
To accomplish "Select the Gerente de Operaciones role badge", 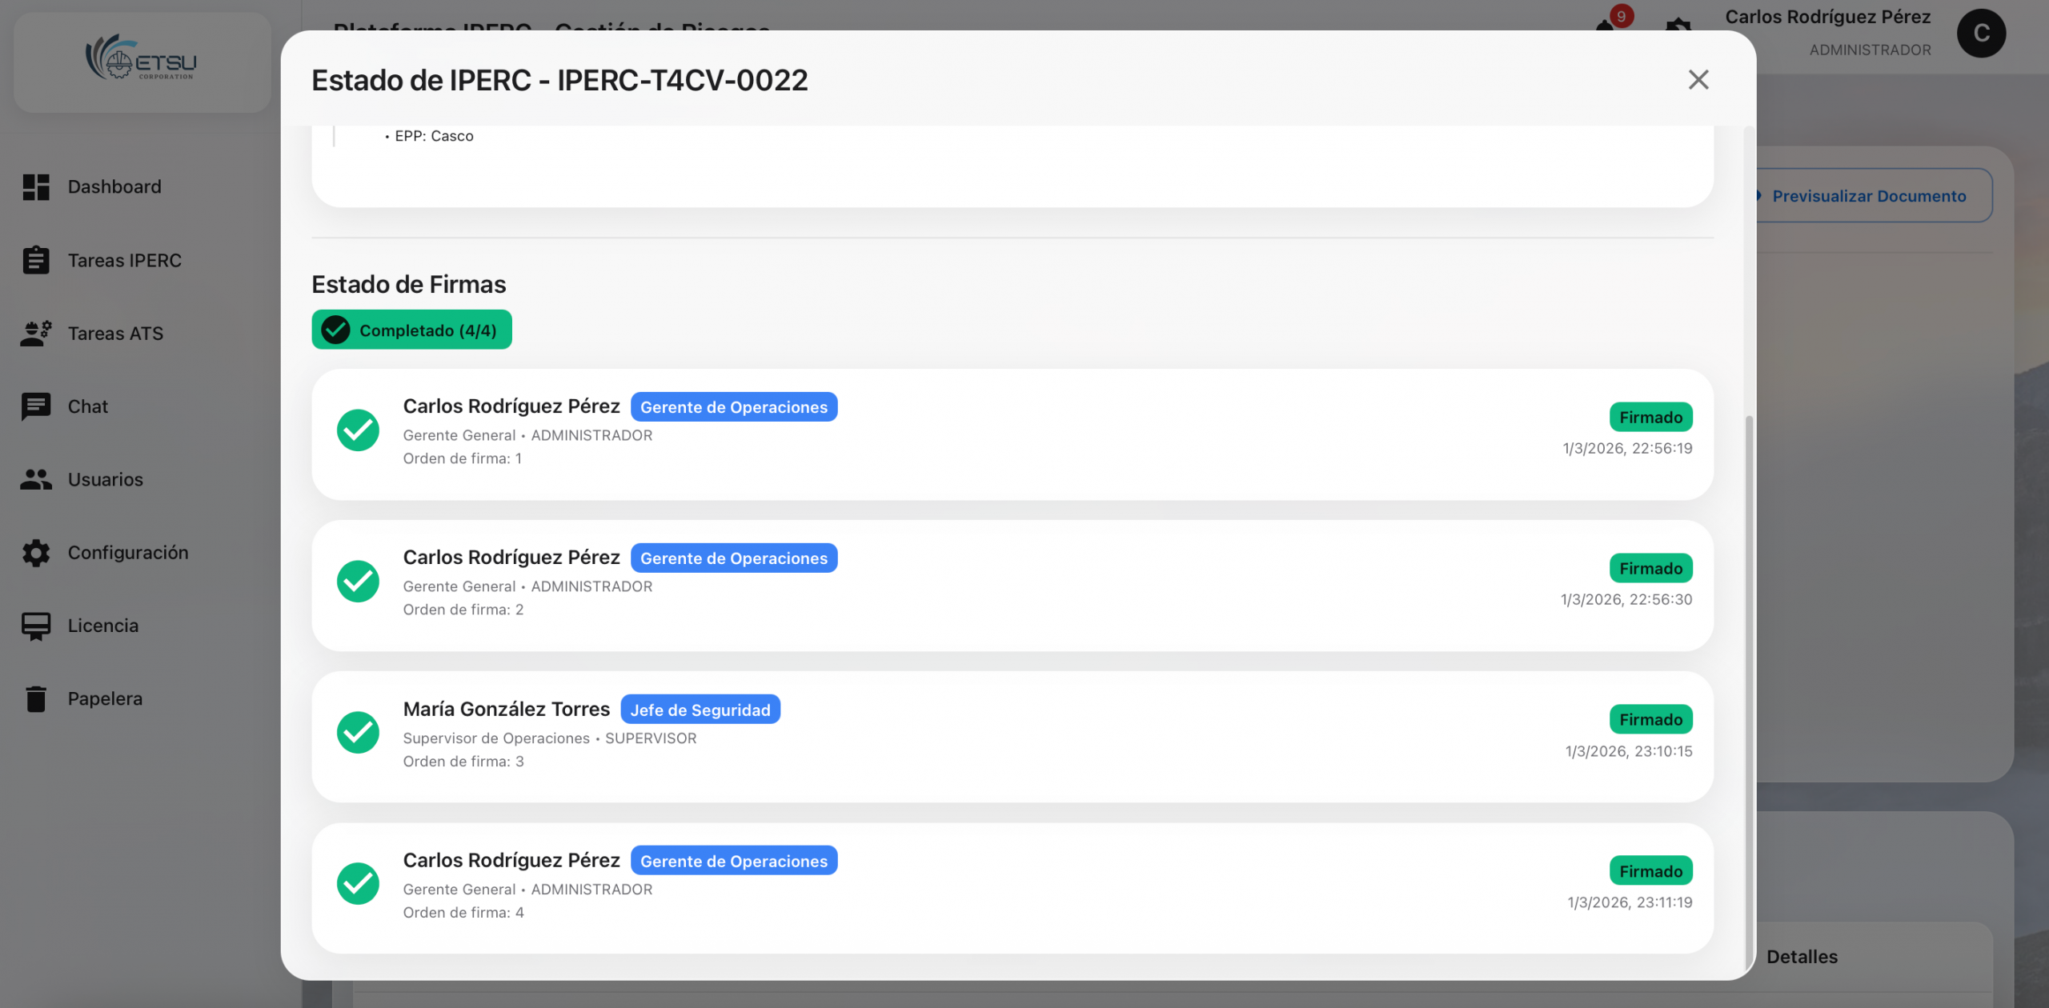I will point(733,406).
